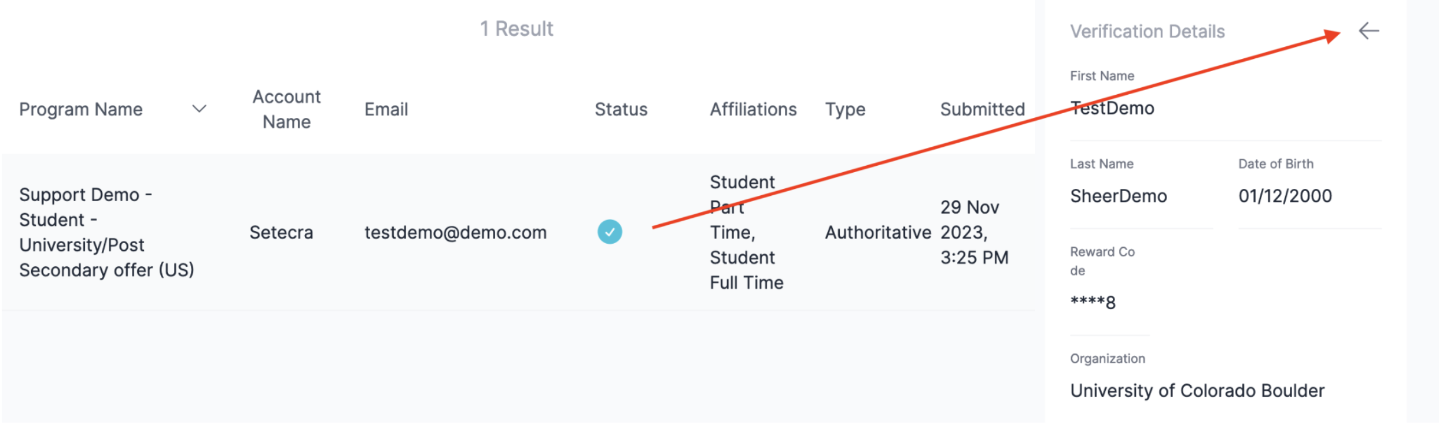Select the Submitted column header
This screenshot has width=1439, height=424.
pyautogui.click(x=982, y=109)
